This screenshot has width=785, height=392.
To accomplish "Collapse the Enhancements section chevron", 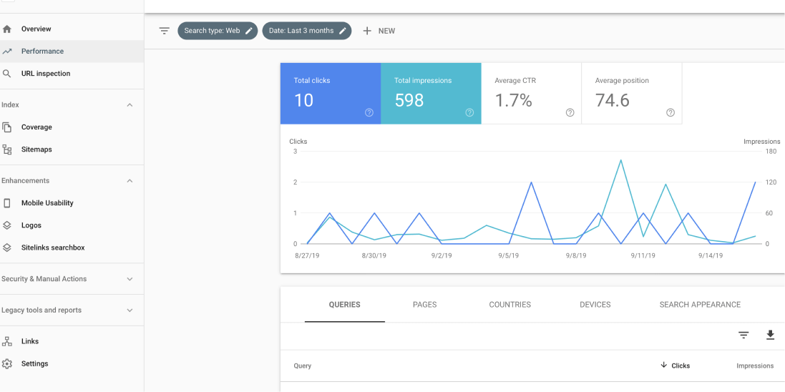I will tap(130, 181).
